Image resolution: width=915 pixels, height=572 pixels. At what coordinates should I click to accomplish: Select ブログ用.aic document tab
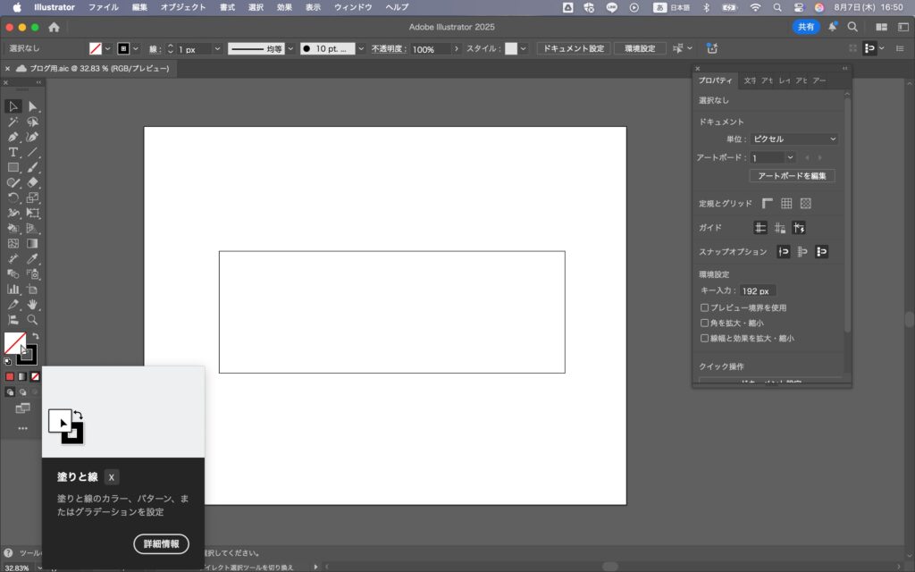99,68
